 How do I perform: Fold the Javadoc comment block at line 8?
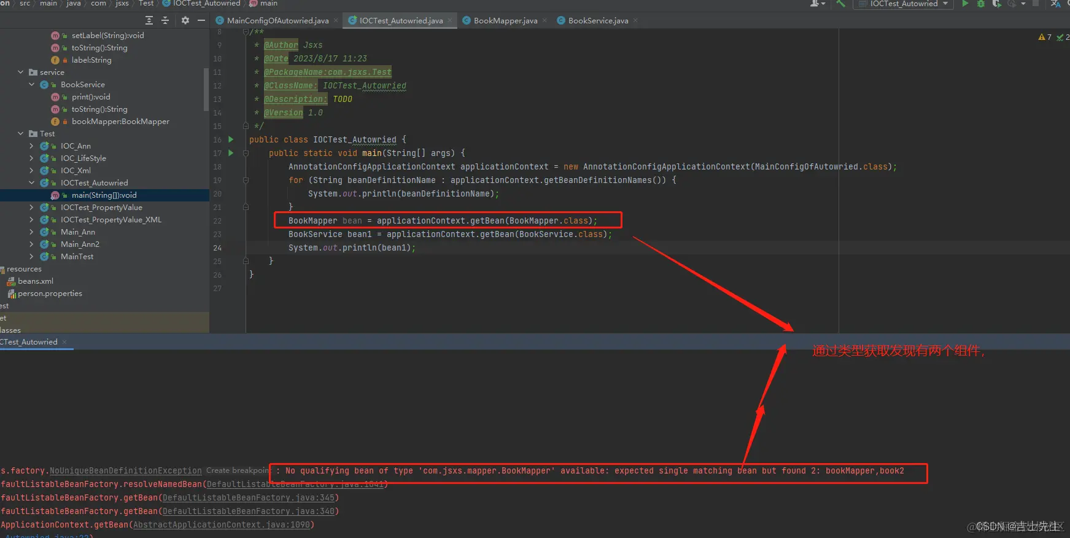point(246,31)
